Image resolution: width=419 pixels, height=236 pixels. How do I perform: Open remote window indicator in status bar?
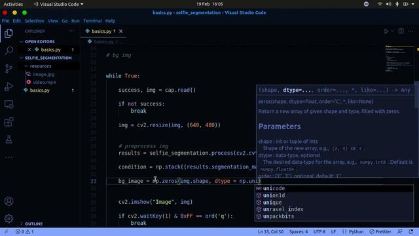(6, 231)
